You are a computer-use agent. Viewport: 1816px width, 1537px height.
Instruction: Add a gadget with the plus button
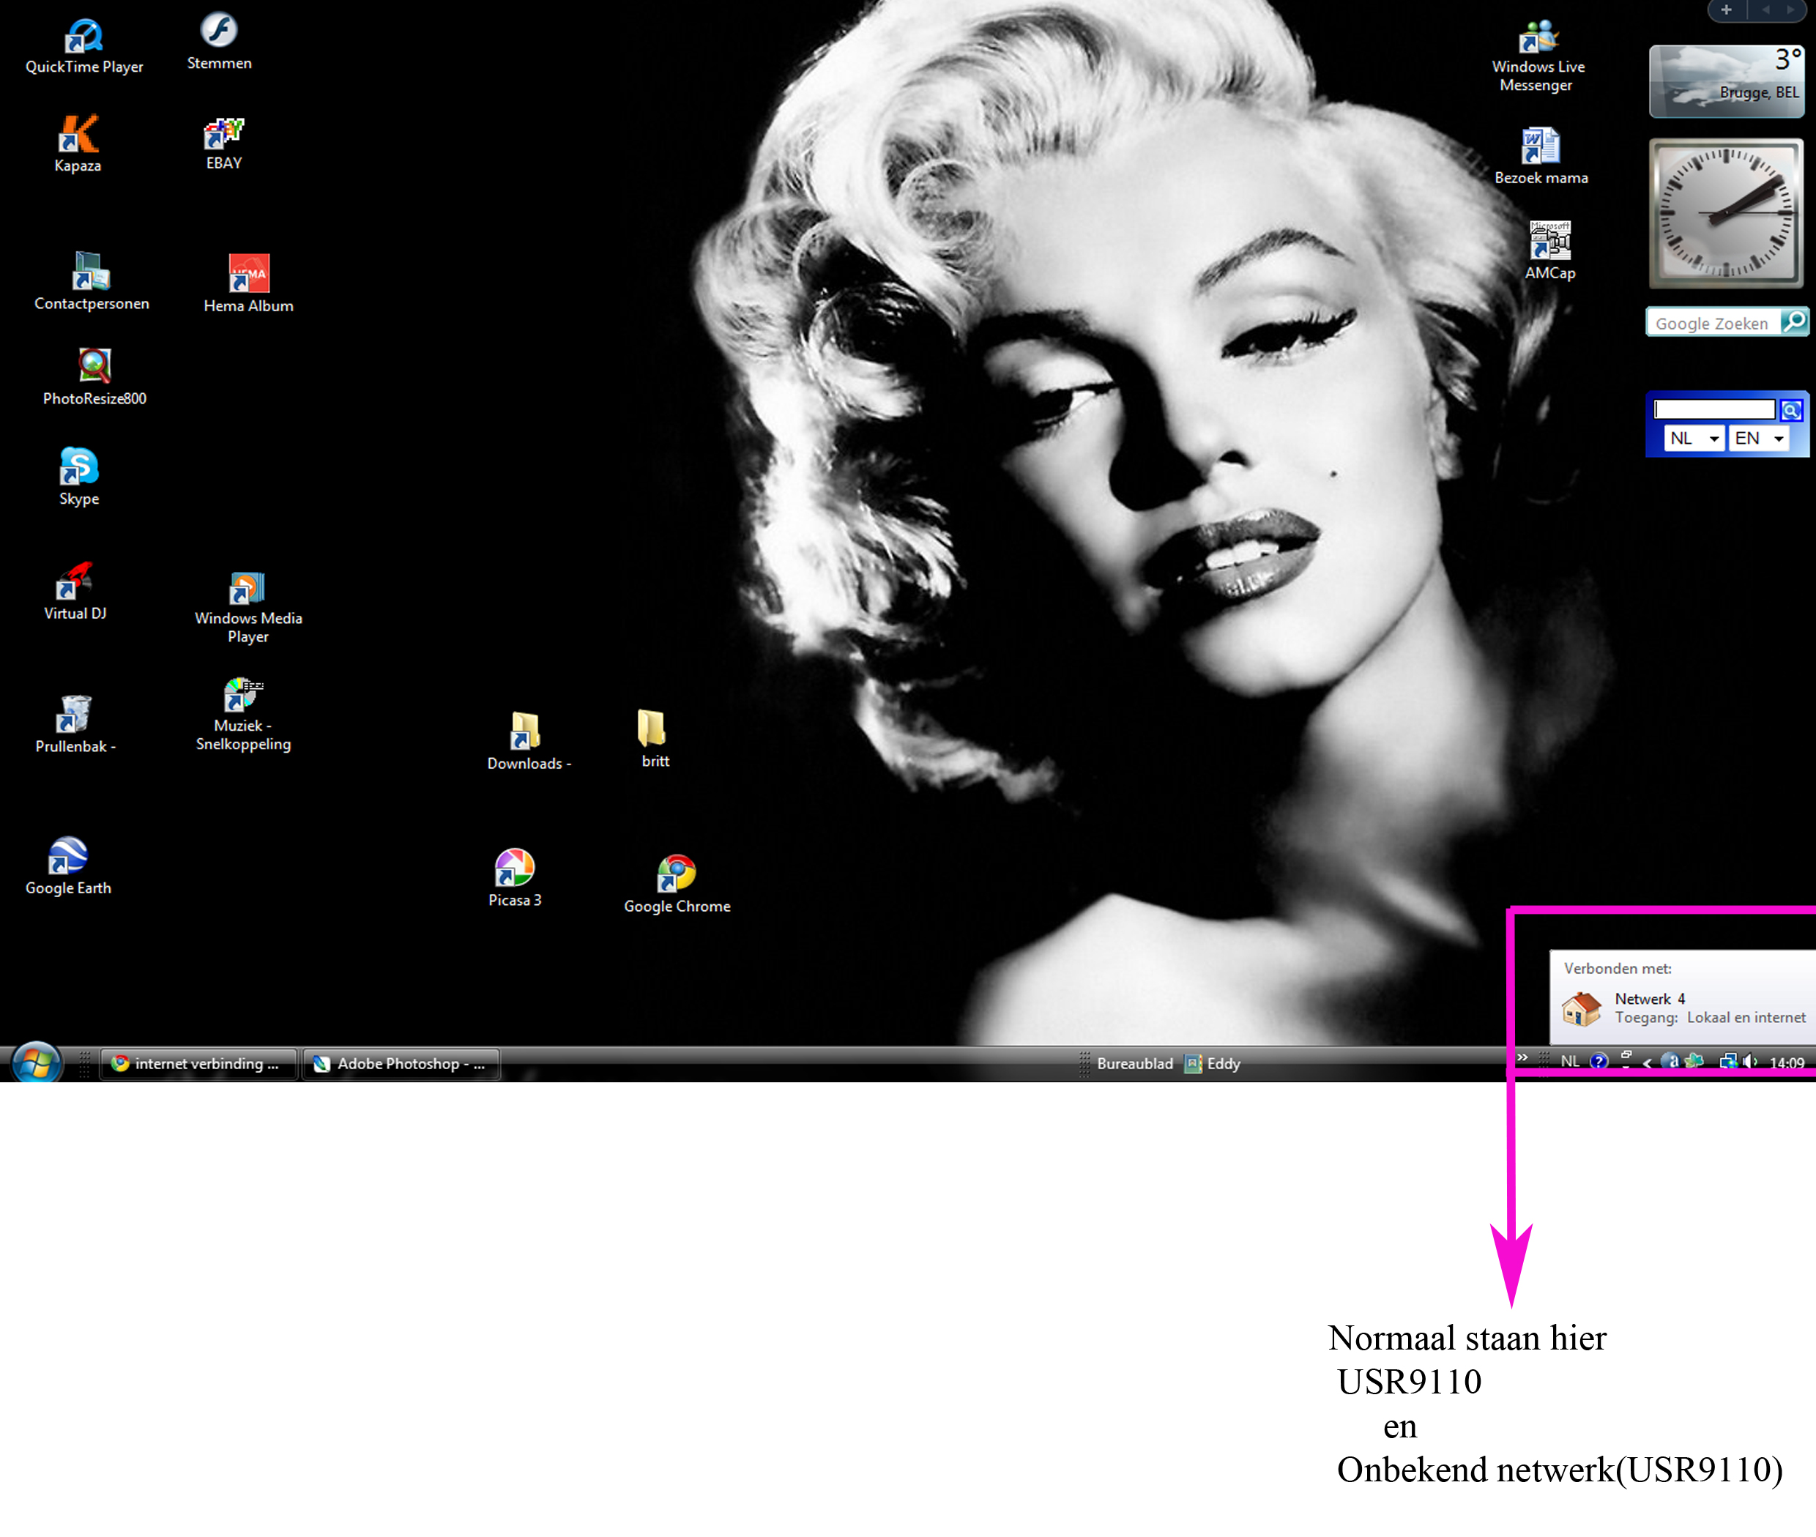tap(1726, 10)
